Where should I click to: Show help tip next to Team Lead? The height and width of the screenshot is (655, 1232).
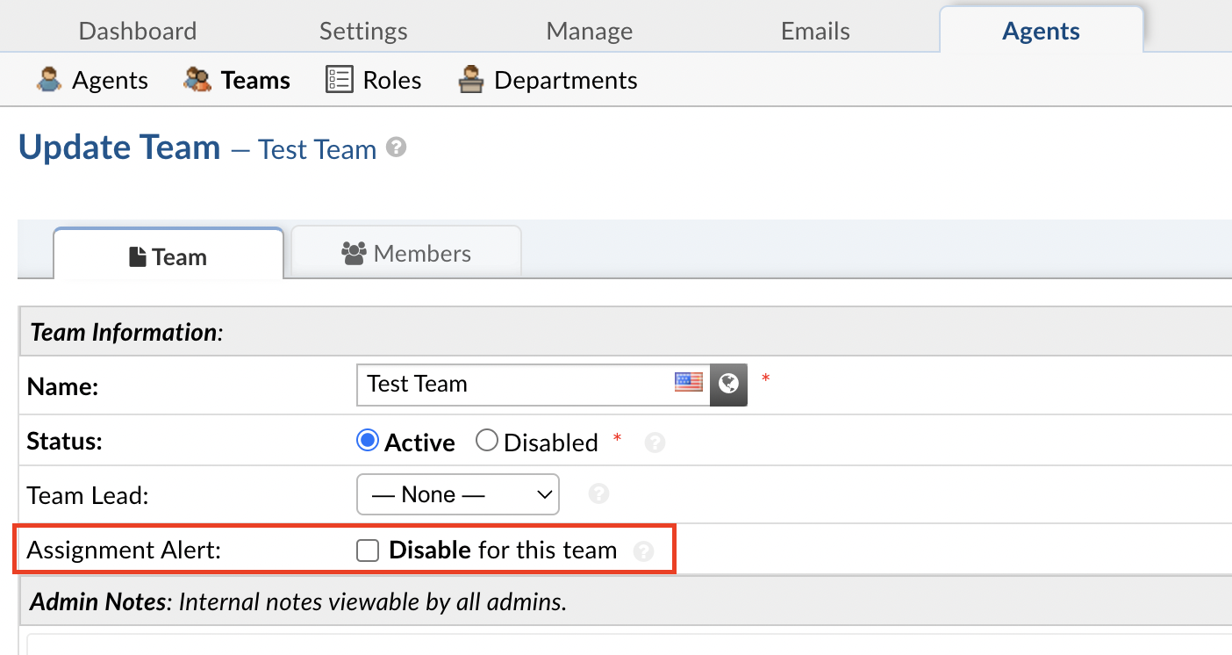click(x=598, y=494)
